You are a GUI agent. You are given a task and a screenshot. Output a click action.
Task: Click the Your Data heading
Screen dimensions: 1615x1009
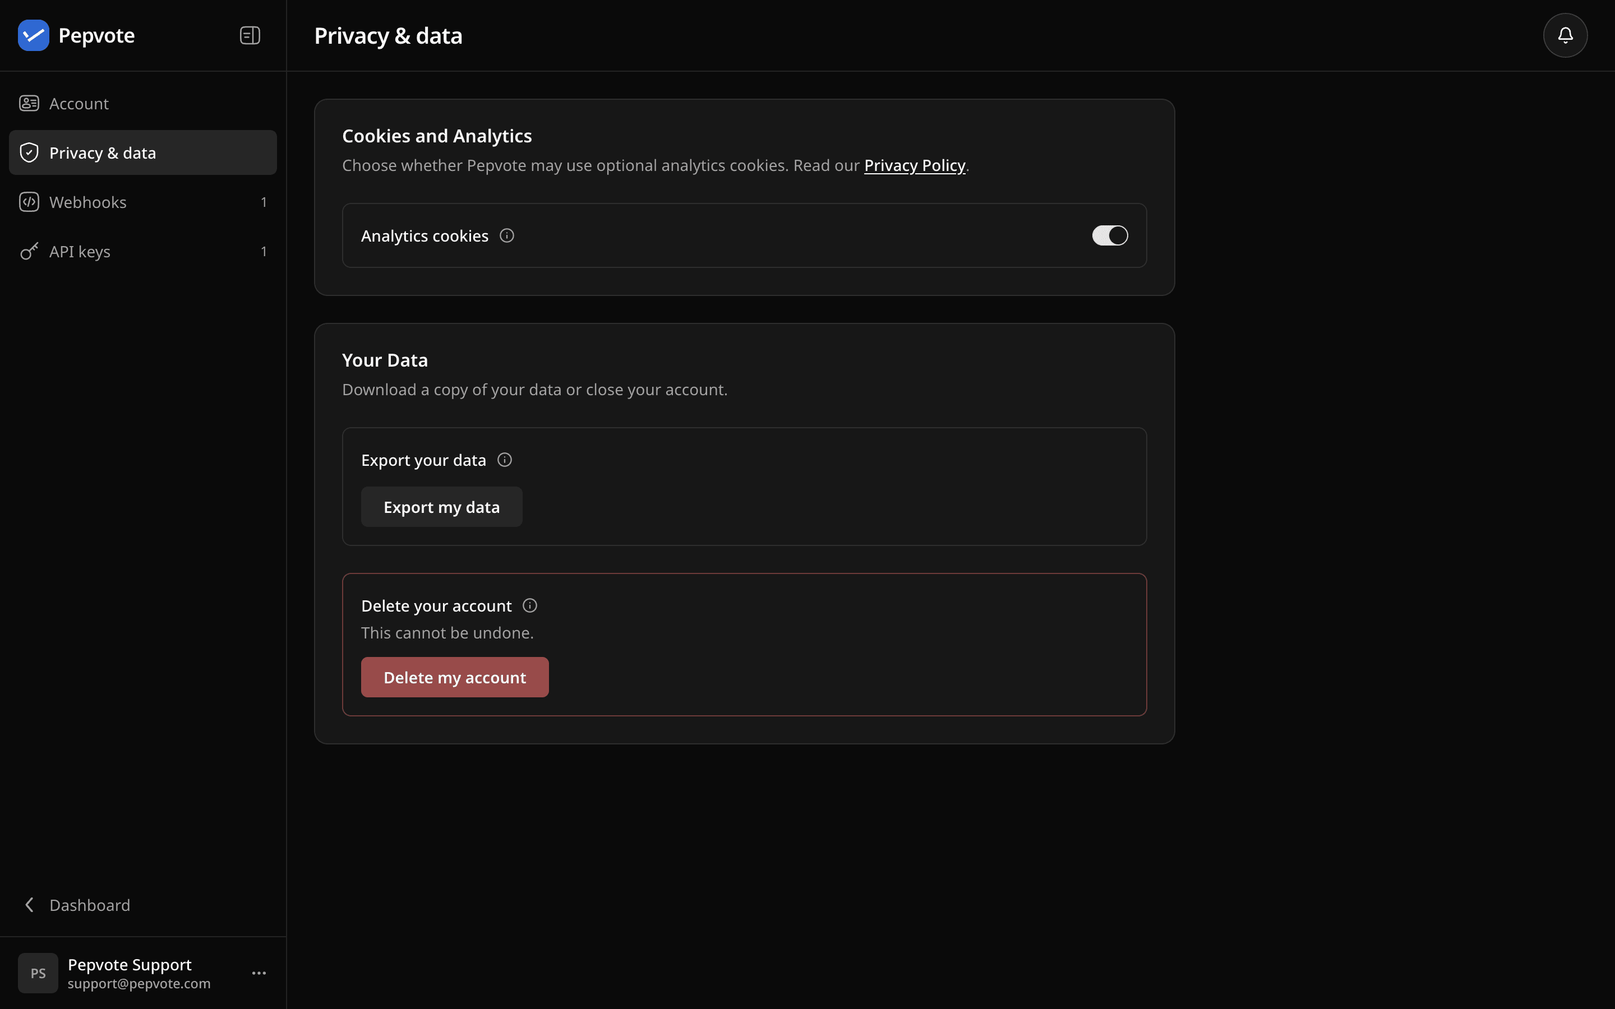(x=385, y=360)
